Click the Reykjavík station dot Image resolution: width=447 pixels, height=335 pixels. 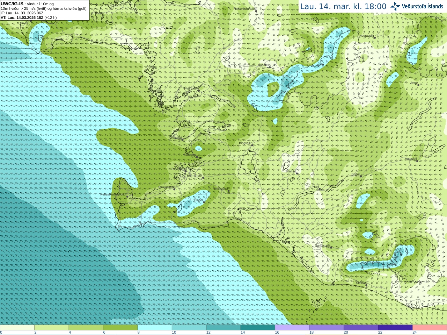pyautogui.click(x=186, y=171)
